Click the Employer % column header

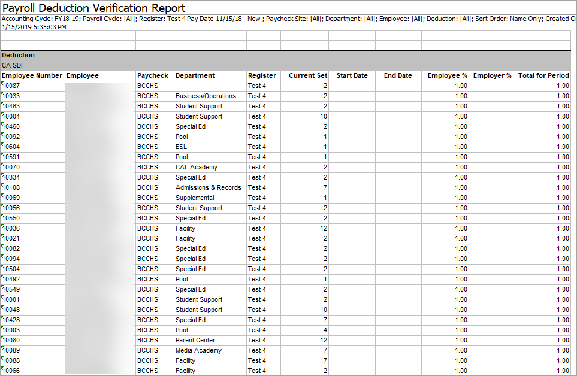click(492, 76)
